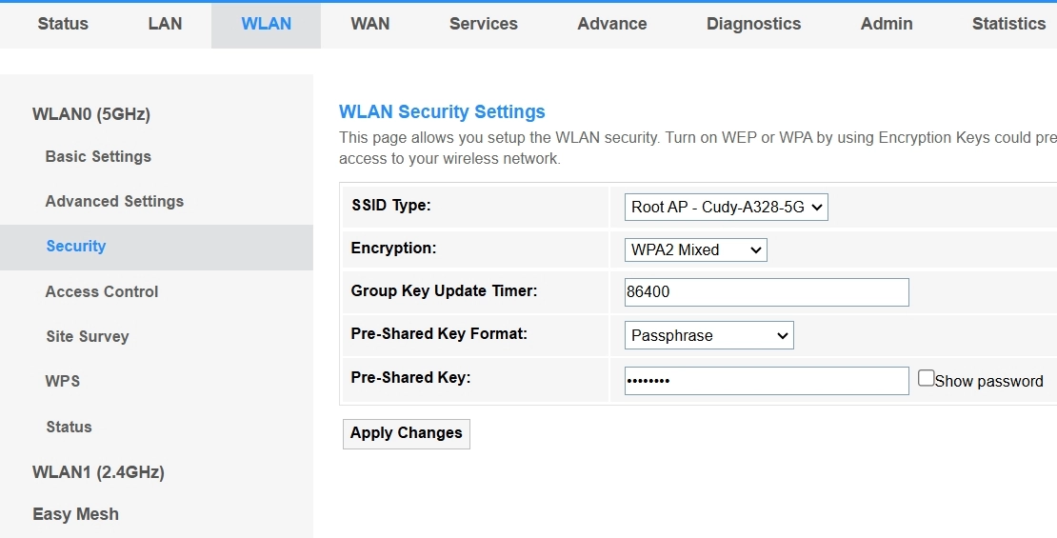Open the SSID Type dropdown
Image resolution: width=1057 pixels, height=538 pixels.
[726, 207]
